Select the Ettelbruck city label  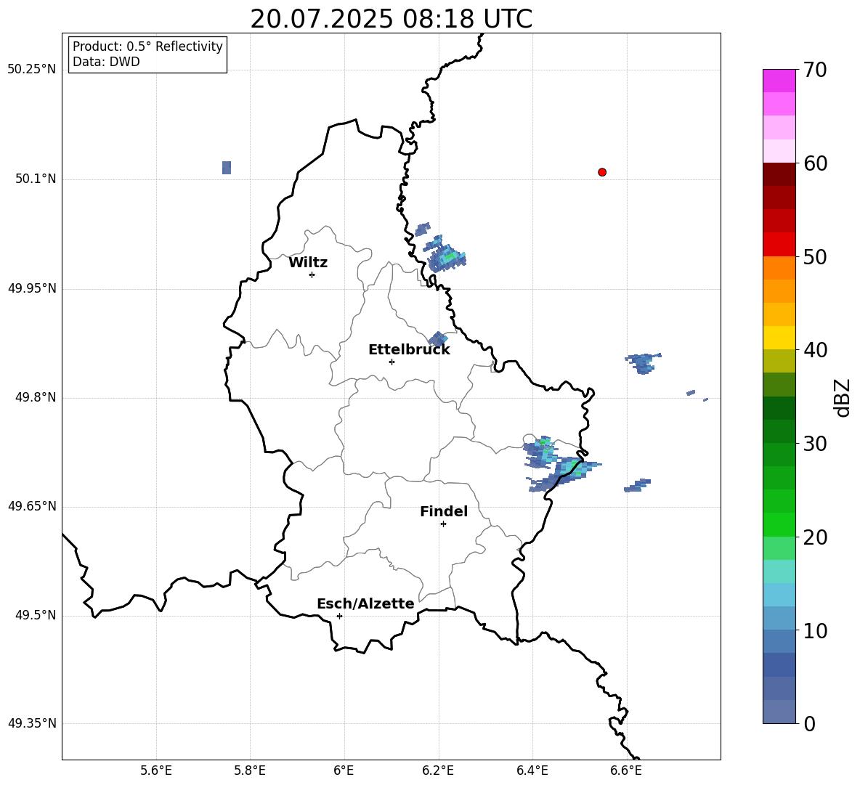pos(409,350)
